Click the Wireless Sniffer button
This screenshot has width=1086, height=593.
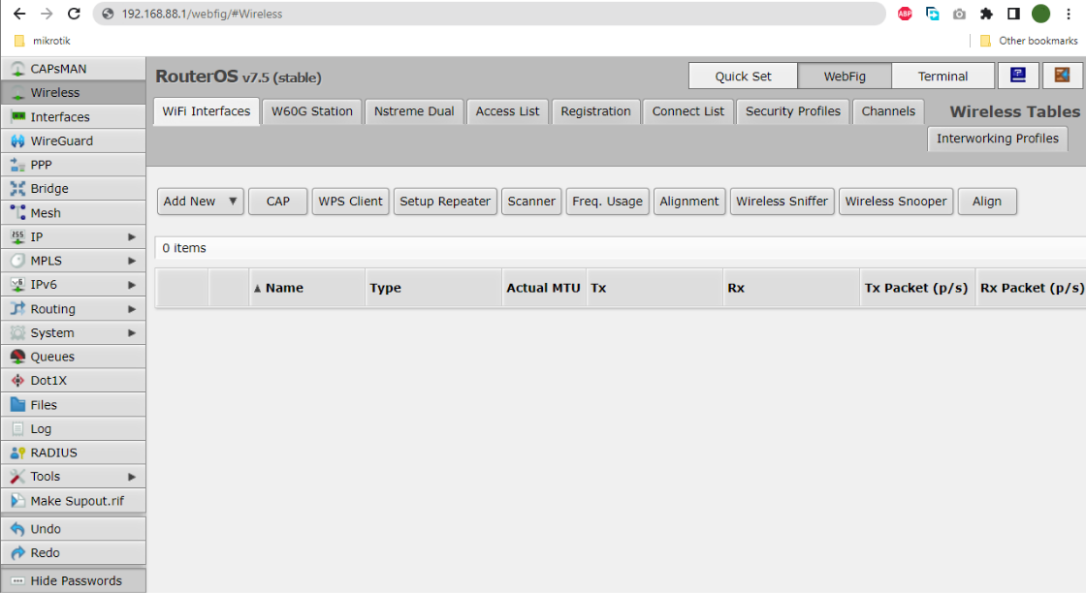782,202
